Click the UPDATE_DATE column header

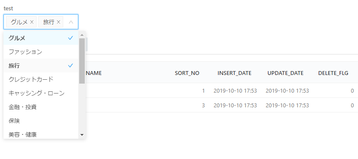[x=285, y=73]
